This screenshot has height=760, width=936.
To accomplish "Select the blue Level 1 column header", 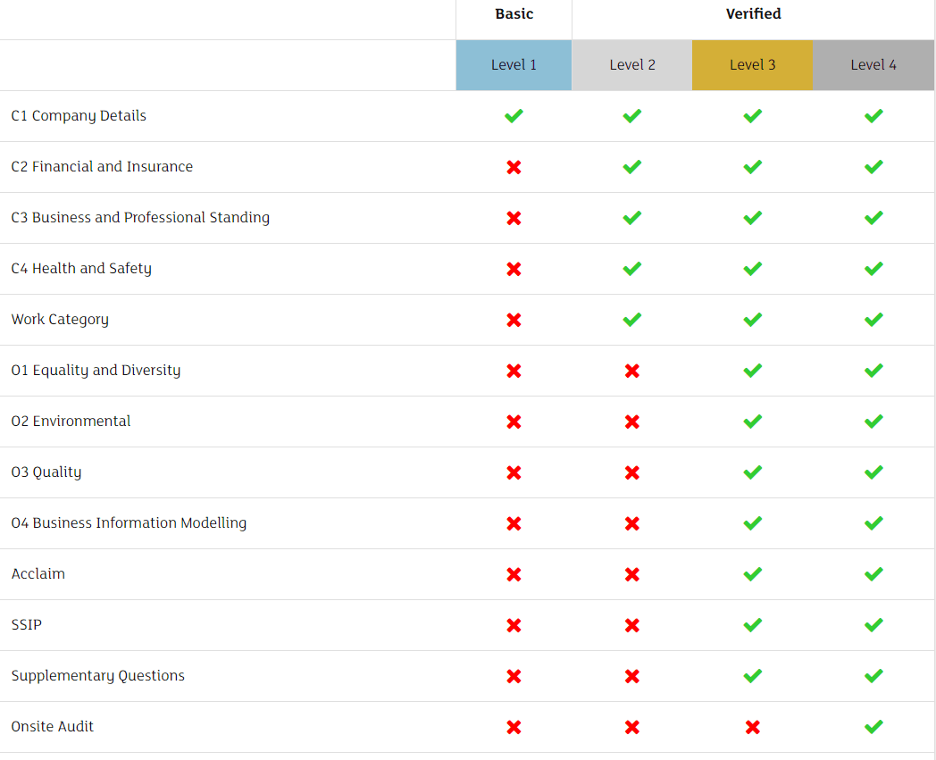I will point(514,65).
